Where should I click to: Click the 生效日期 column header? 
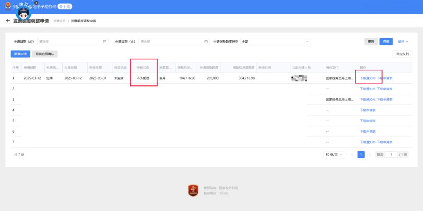click(70, 67)
